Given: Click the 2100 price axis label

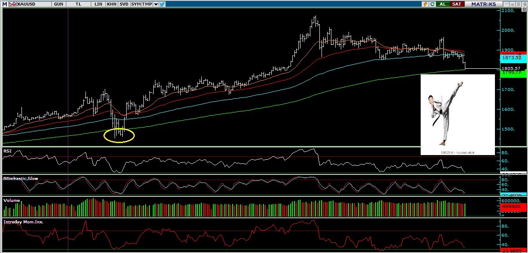Looking at the screenshot, I should [509, 11].
